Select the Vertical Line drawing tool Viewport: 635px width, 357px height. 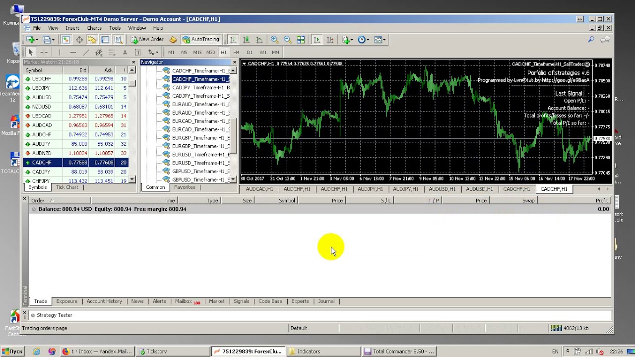tap(60, 52)
